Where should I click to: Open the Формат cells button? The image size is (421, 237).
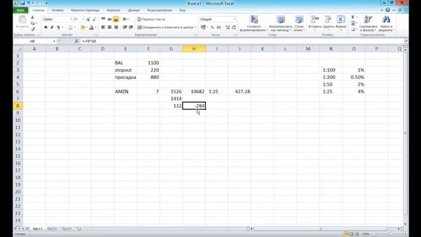(341, 23)
